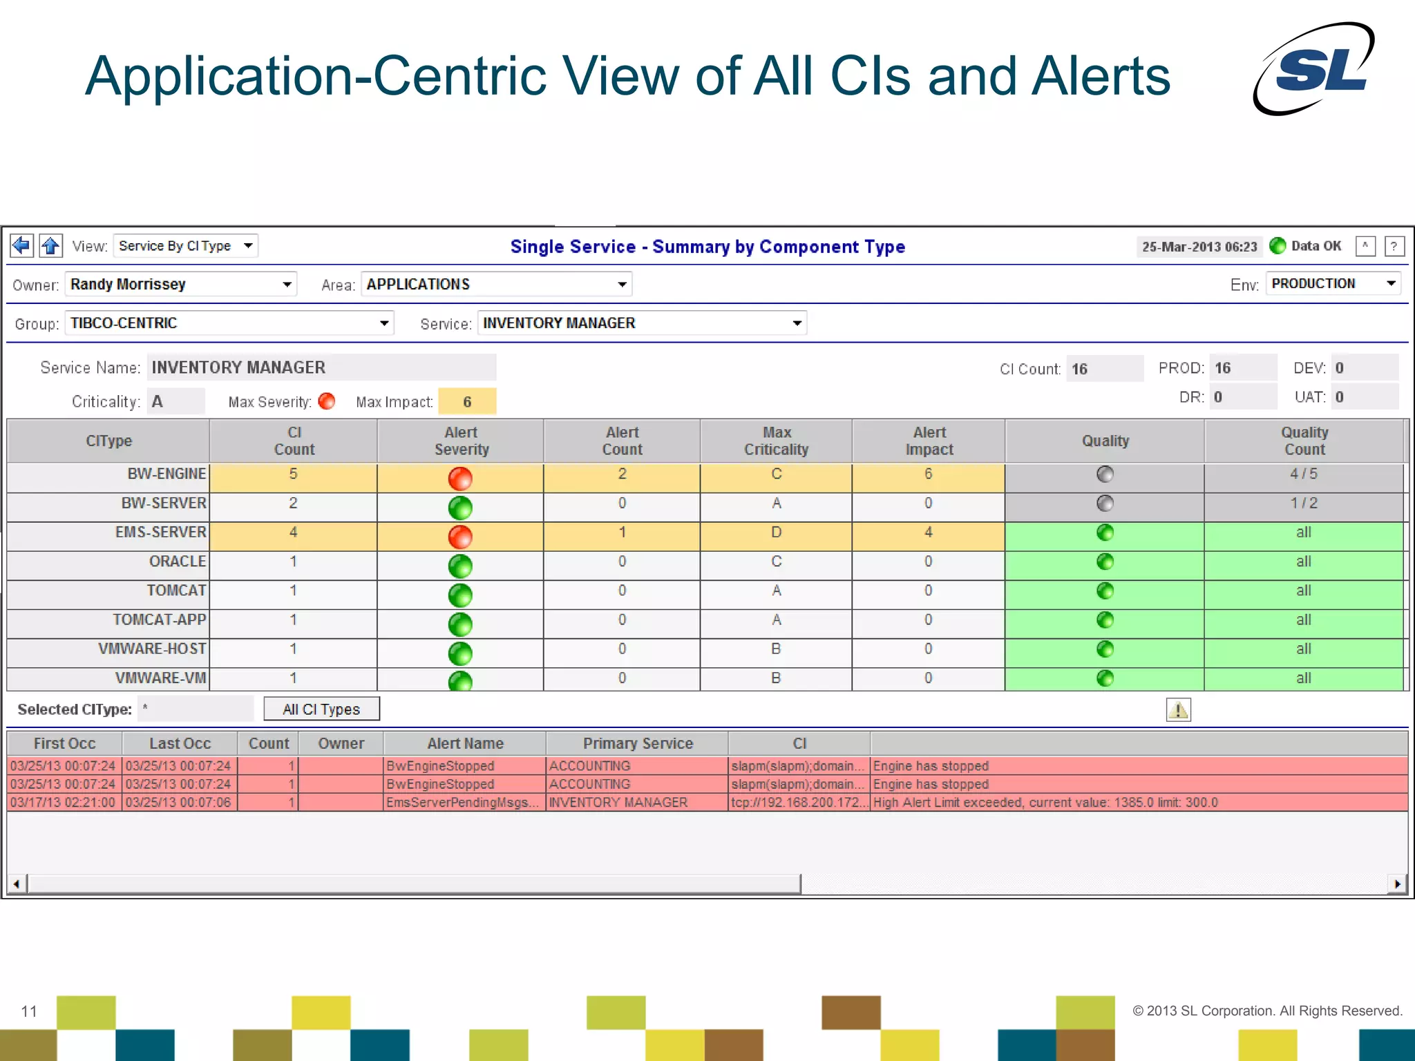Click the green quality icon for EMS-SERVER

click(x=1105, y=533)
